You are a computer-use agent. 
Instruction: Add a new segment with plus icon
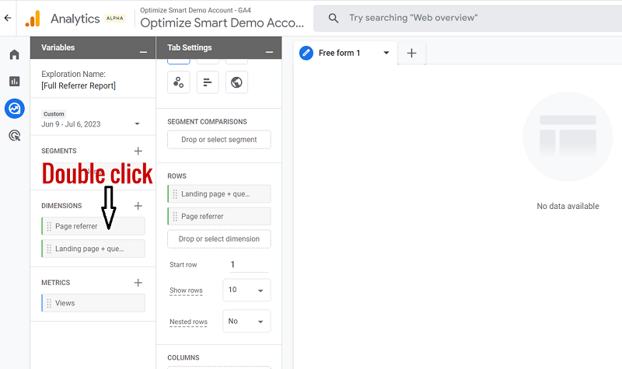pos(138,151)
